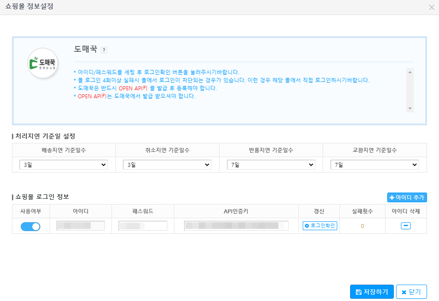Click the 닫기 button
The image size is (439, 301).
point(411,292)
